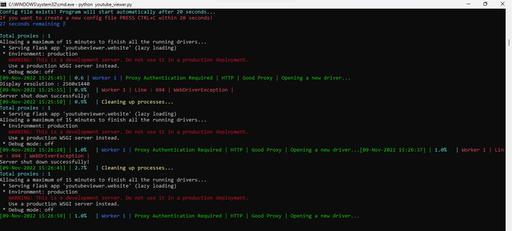Click the 'Config file exists!' line
This screenshot has width=512, height=231.
[108, 12]
